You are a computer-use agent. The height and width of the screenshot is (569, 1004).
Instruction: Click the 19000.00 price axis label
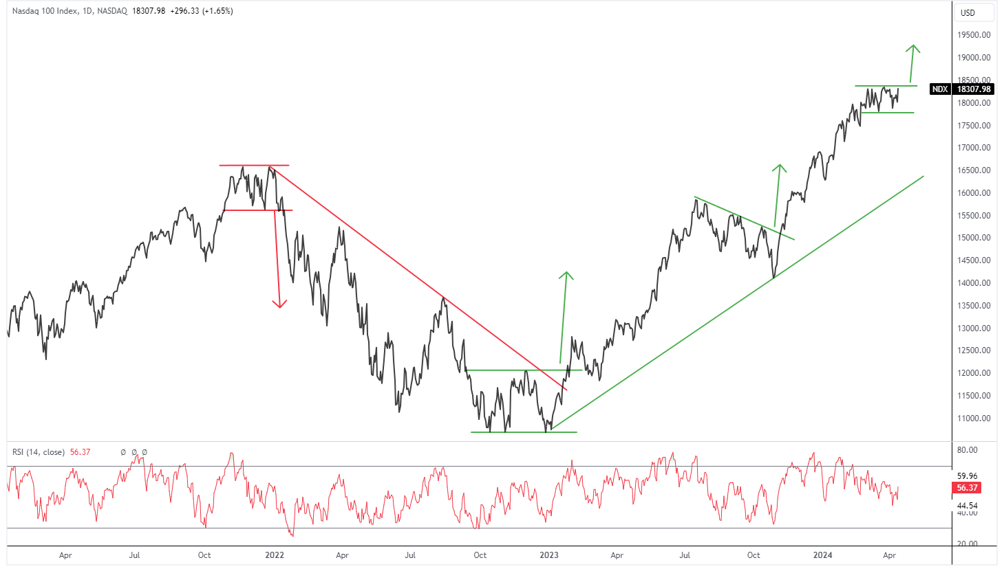pyautogui.click(x=974, y=58)
